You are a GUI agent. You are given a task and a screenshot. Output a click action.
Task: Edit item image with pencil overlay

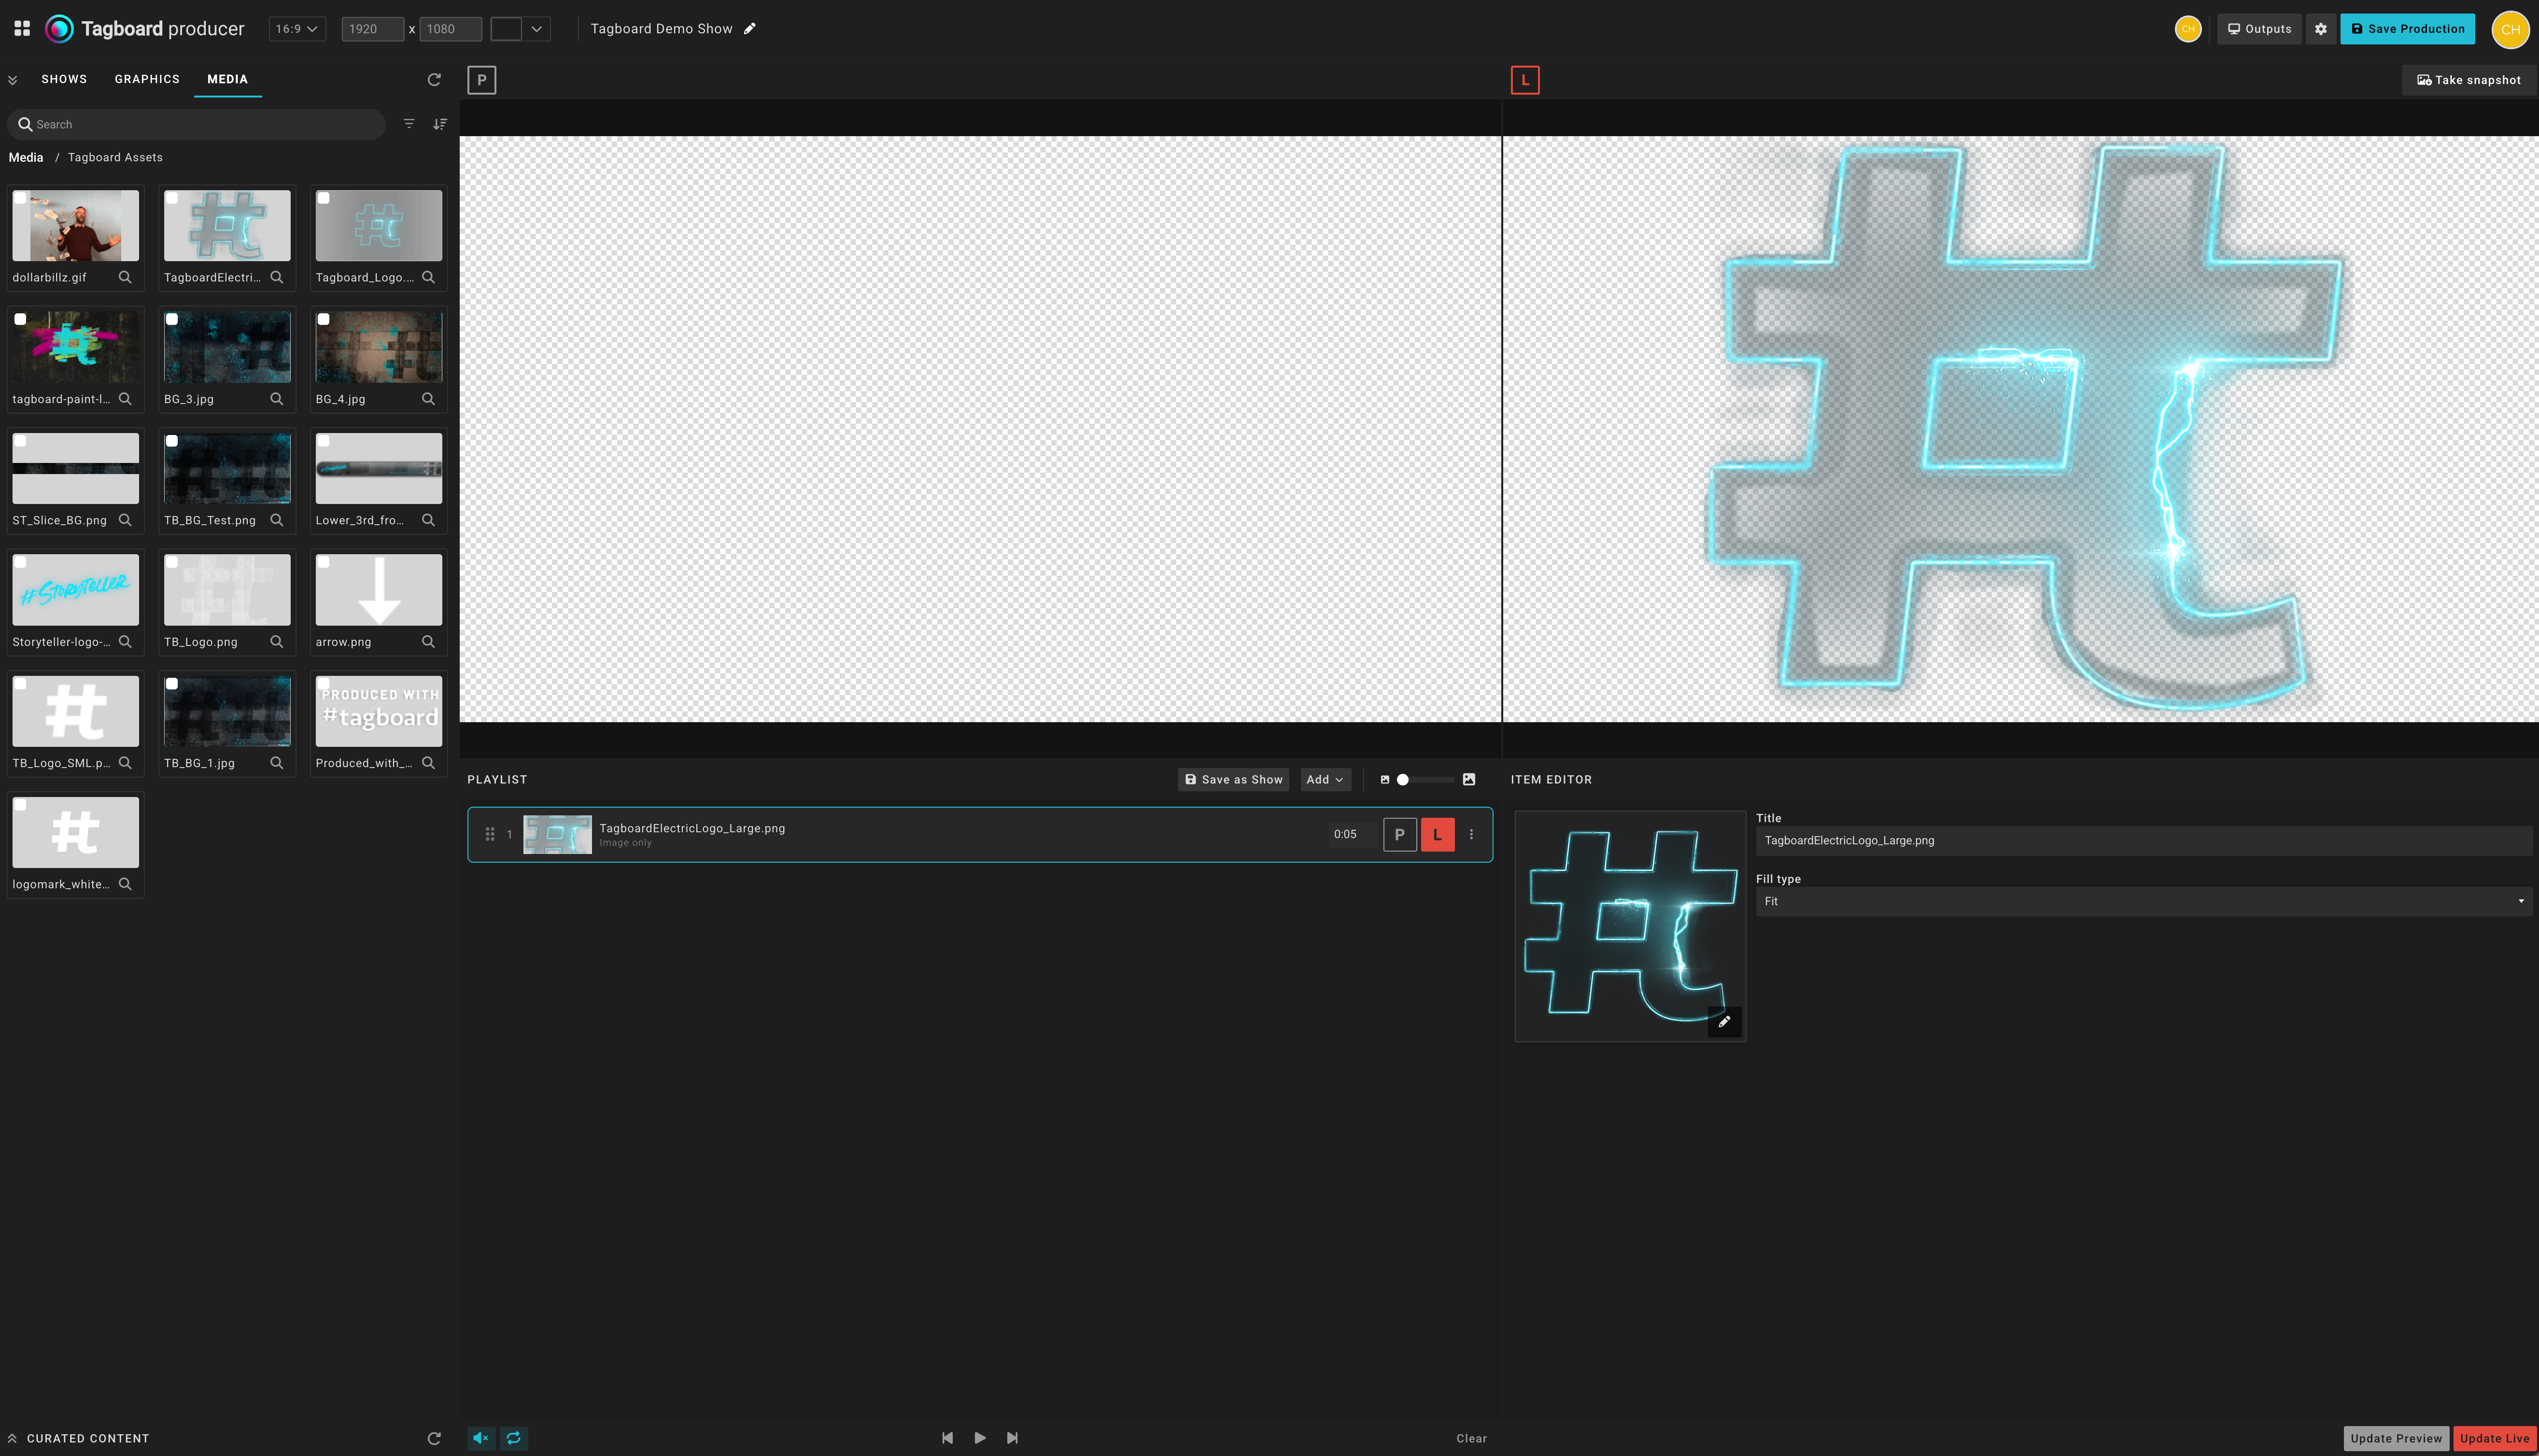click(1724, 1021)
